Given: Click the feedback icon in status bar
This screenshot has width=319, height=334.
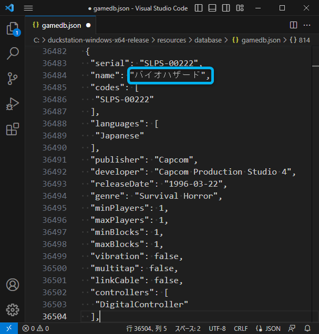Looking at the screenshot, I should 292,328.
